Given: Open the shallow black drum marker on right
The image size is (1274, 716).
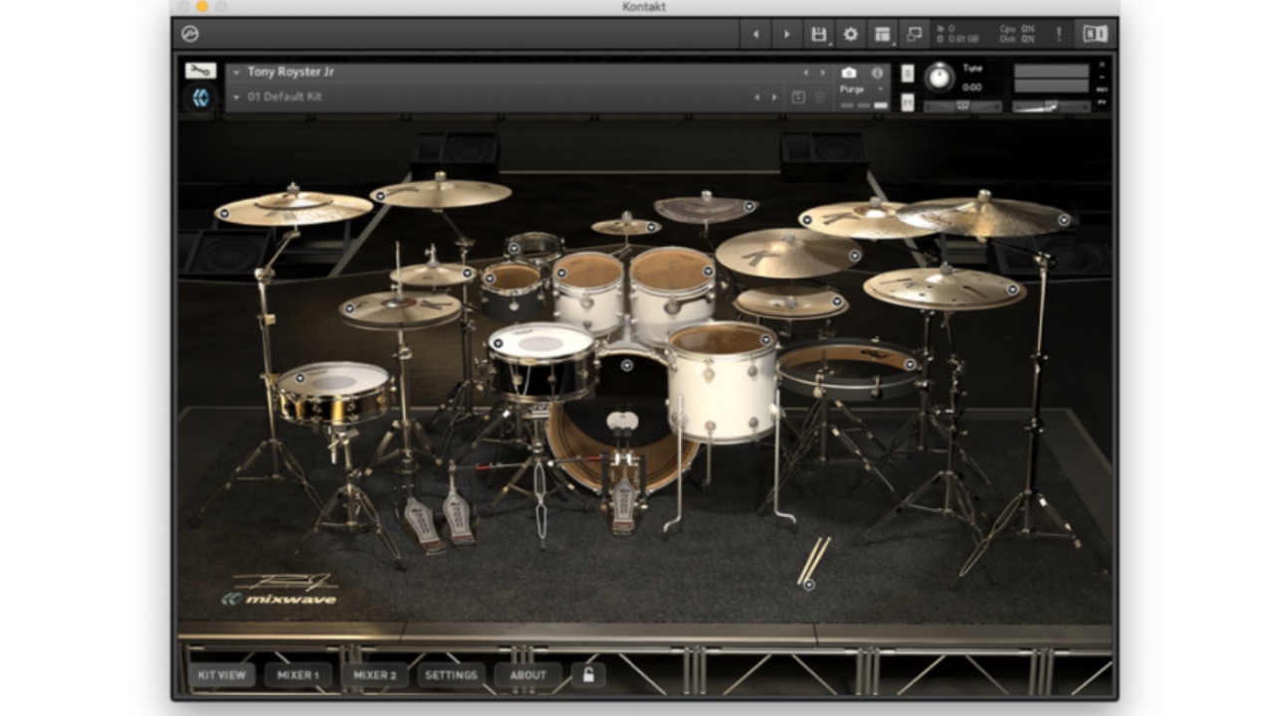Looking at the screenshot, I should [x=909, y=364].
